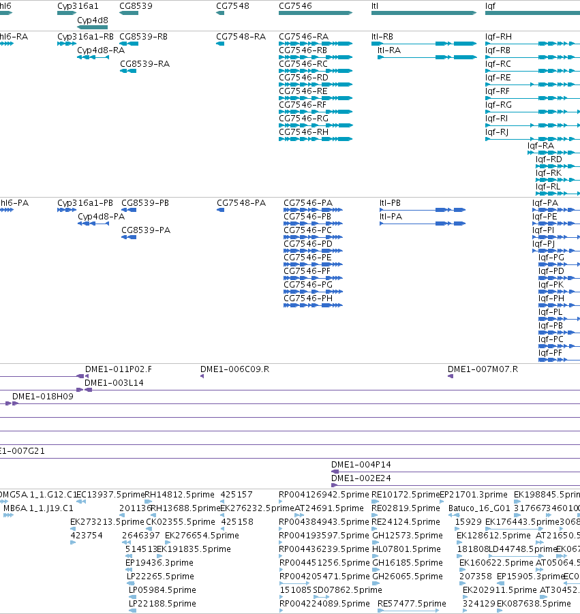Click BAC end DME1-007M07.R

[x=483, y=369]
